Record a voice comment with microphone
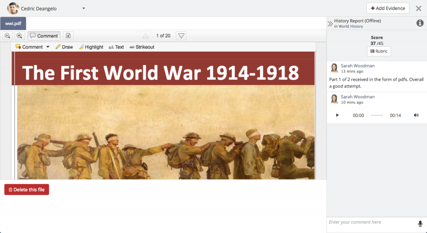 click(x=420, y=224)
